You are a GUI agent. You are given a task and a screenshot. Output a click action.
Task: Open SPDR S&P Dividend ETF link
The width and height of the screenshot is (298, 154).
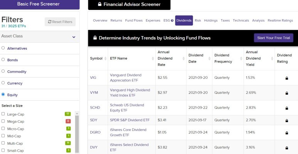point(130,120)
